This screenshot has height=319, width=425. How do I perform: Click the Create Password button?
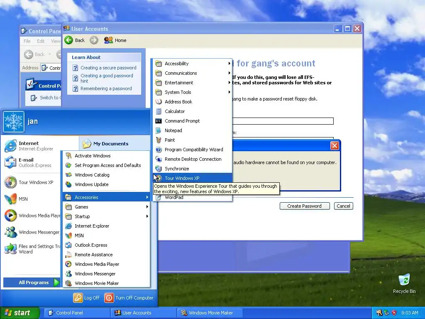coord(305,206)
